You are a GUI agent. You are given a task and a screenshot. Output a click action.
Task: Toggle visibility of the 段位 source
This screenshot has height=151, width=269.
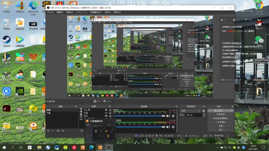pyautogui.click(x=106, y=116)
